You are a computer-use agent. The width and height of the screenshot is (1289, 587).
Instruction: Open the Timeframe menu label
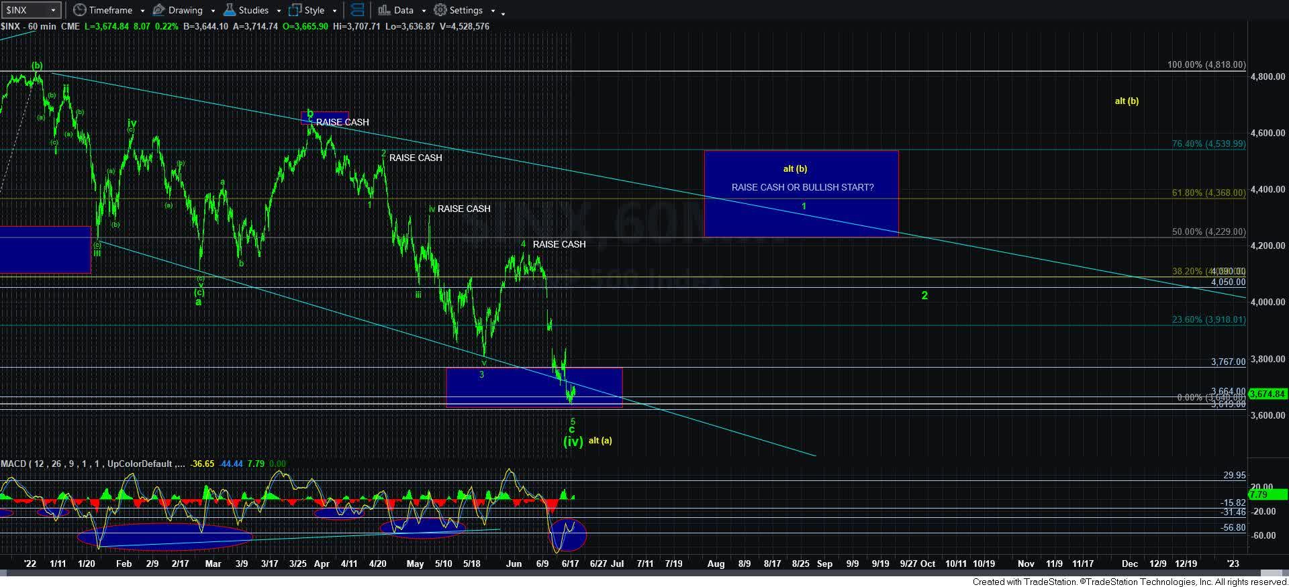pos(111,10)
